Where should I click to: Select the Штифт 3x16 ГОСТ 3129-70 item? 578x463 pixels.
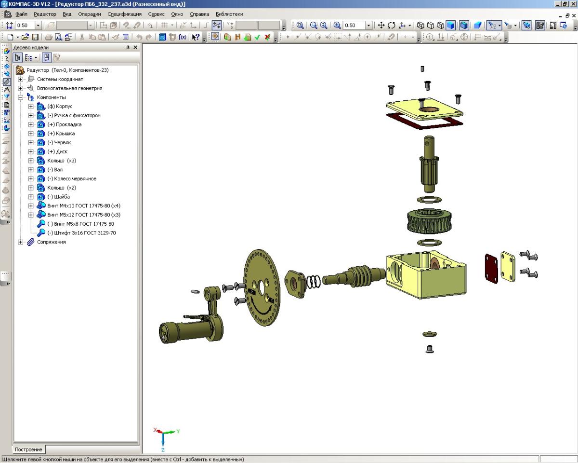[x=81, y=233]
